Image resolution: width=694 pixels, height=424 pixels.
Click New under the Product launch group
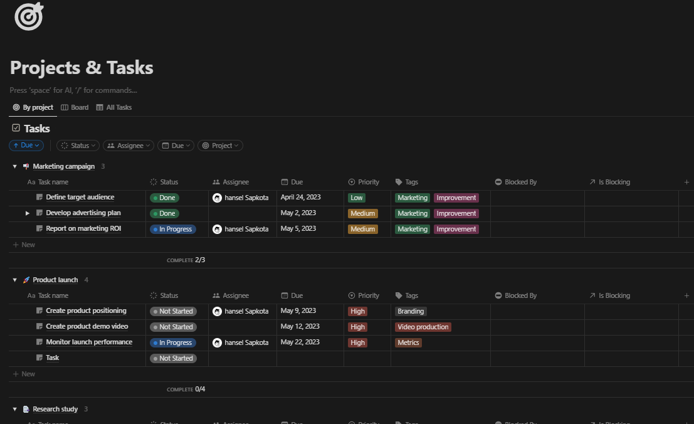[x=24, y=373]
